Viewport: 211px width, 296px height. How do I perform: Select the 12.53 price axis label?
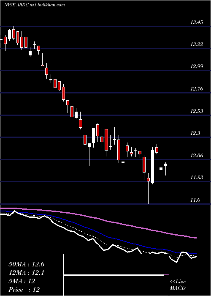(197, 111)
